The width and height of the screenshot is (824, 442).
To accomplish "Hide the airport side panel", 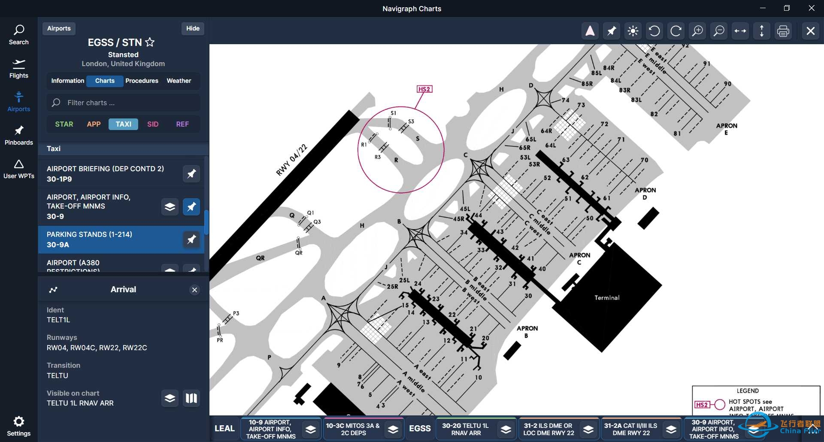I will tap(193, 28).
